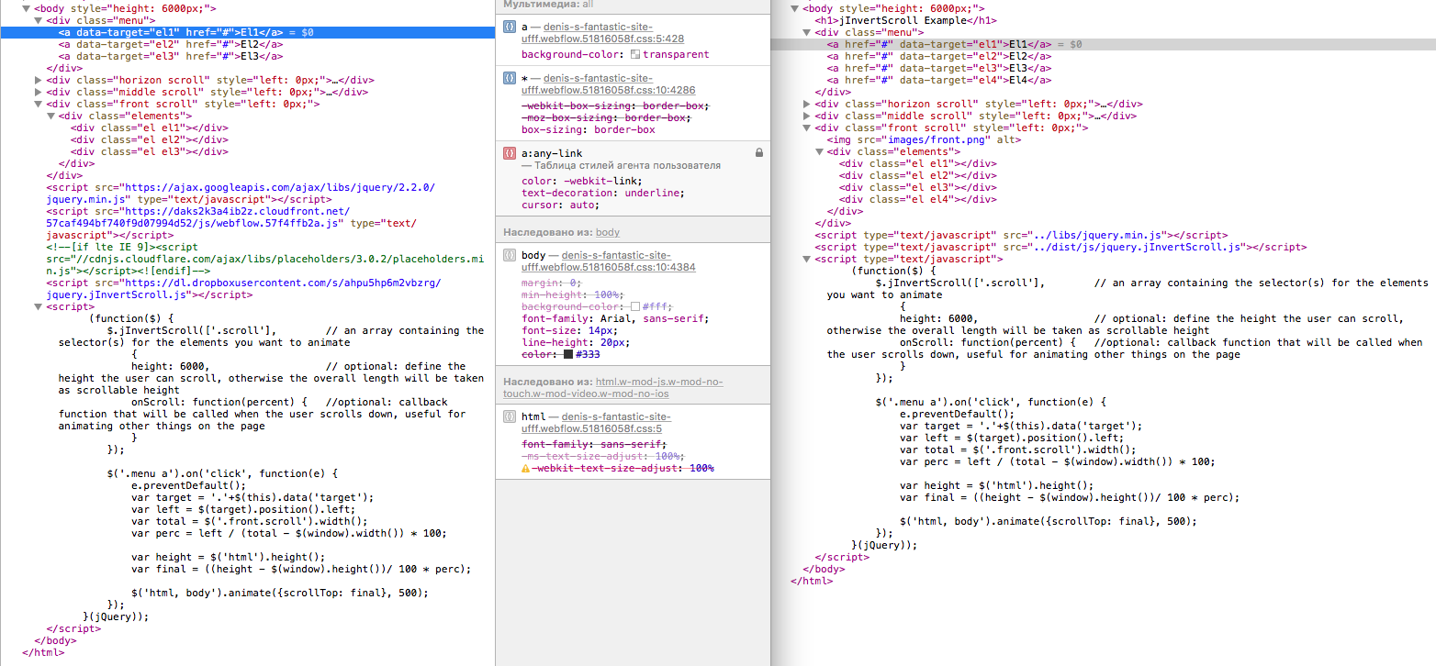Image resolution: width=1436 pixels, height=666 pixels.
Task: Select div class 'el el2' in right tree
Action: (x=917, y=175)
